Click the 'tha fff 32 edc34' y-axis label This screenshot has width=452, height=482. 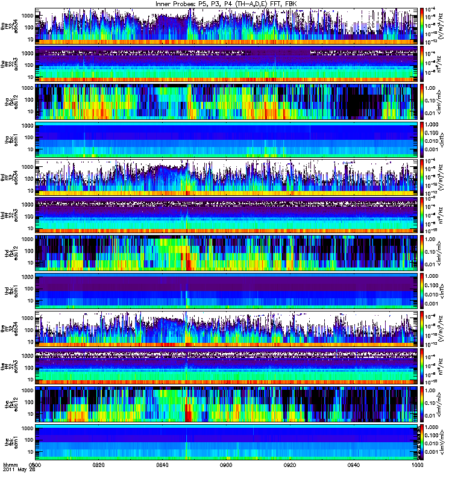pyautogui.click(x=9, y=26)
